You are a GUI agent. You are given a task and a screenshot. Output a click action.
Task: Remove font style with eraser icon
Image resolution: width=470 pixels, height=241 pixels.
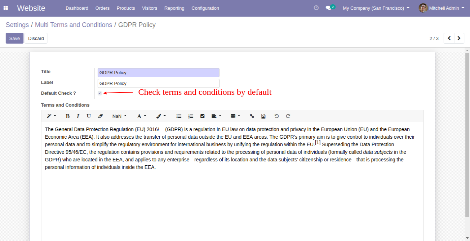tap(100, 116)
